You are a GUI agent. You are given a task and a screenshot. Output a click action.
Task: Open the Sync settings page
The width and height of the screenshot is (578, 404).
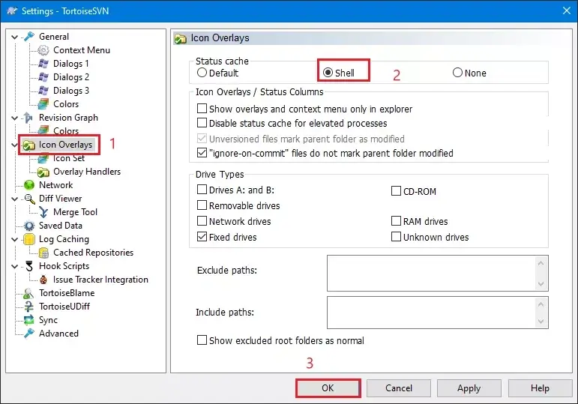coord(48,320)
